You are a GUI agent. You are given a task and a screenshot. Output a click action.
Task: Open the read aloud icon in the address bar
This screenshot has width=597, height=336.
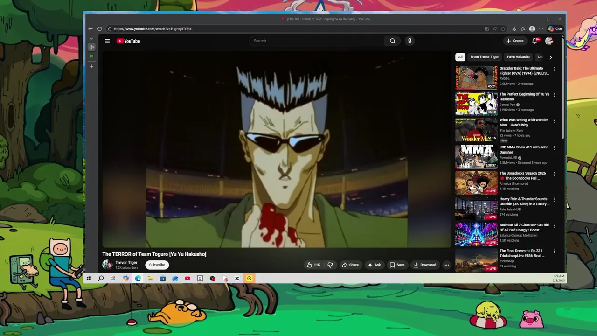(495, 29)
